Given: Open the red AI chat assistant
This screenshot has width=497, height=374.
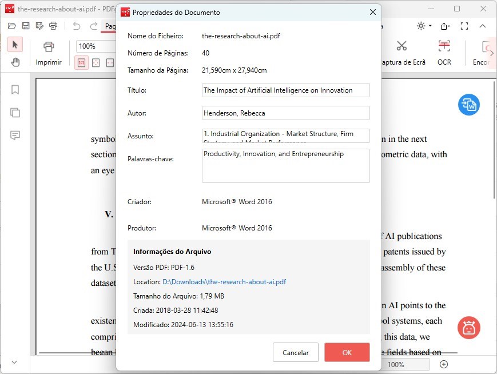Looking at the screenshot, I should click(x=469, y=328).
